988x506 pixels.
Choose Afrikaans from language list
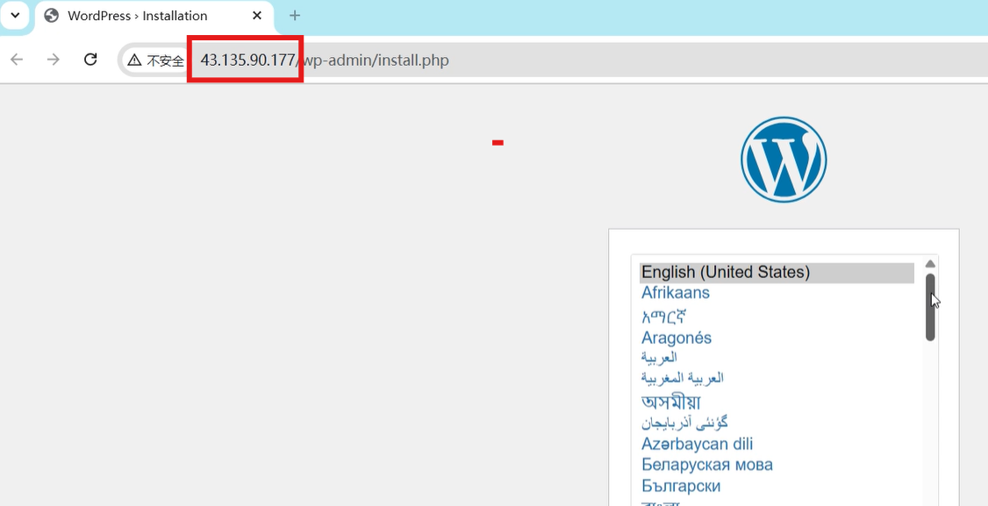click(676, 292)
